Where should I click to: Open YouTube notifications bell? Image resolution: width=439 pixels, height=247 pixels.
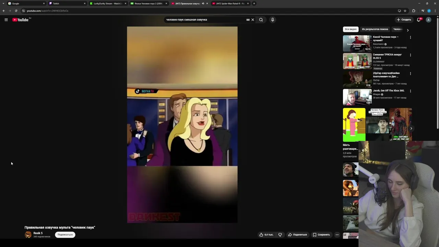point(419,20)
